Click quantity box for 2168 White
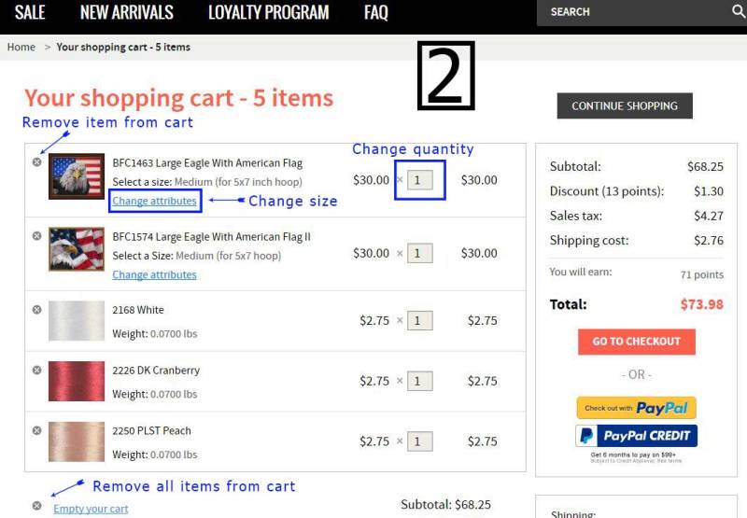The width and height of the screenshot is (747, 518). [x=419, y=320]
